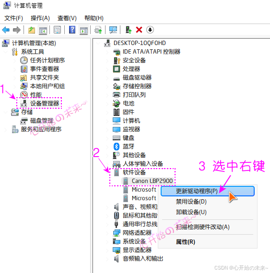
Task: Open the 帮助(H) menu
Action: click(x=94, y=18)
